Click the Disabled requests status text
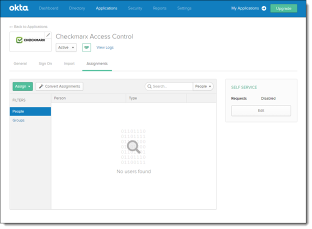The width and height of the screenshot is (312, 229). click(268, 98)
